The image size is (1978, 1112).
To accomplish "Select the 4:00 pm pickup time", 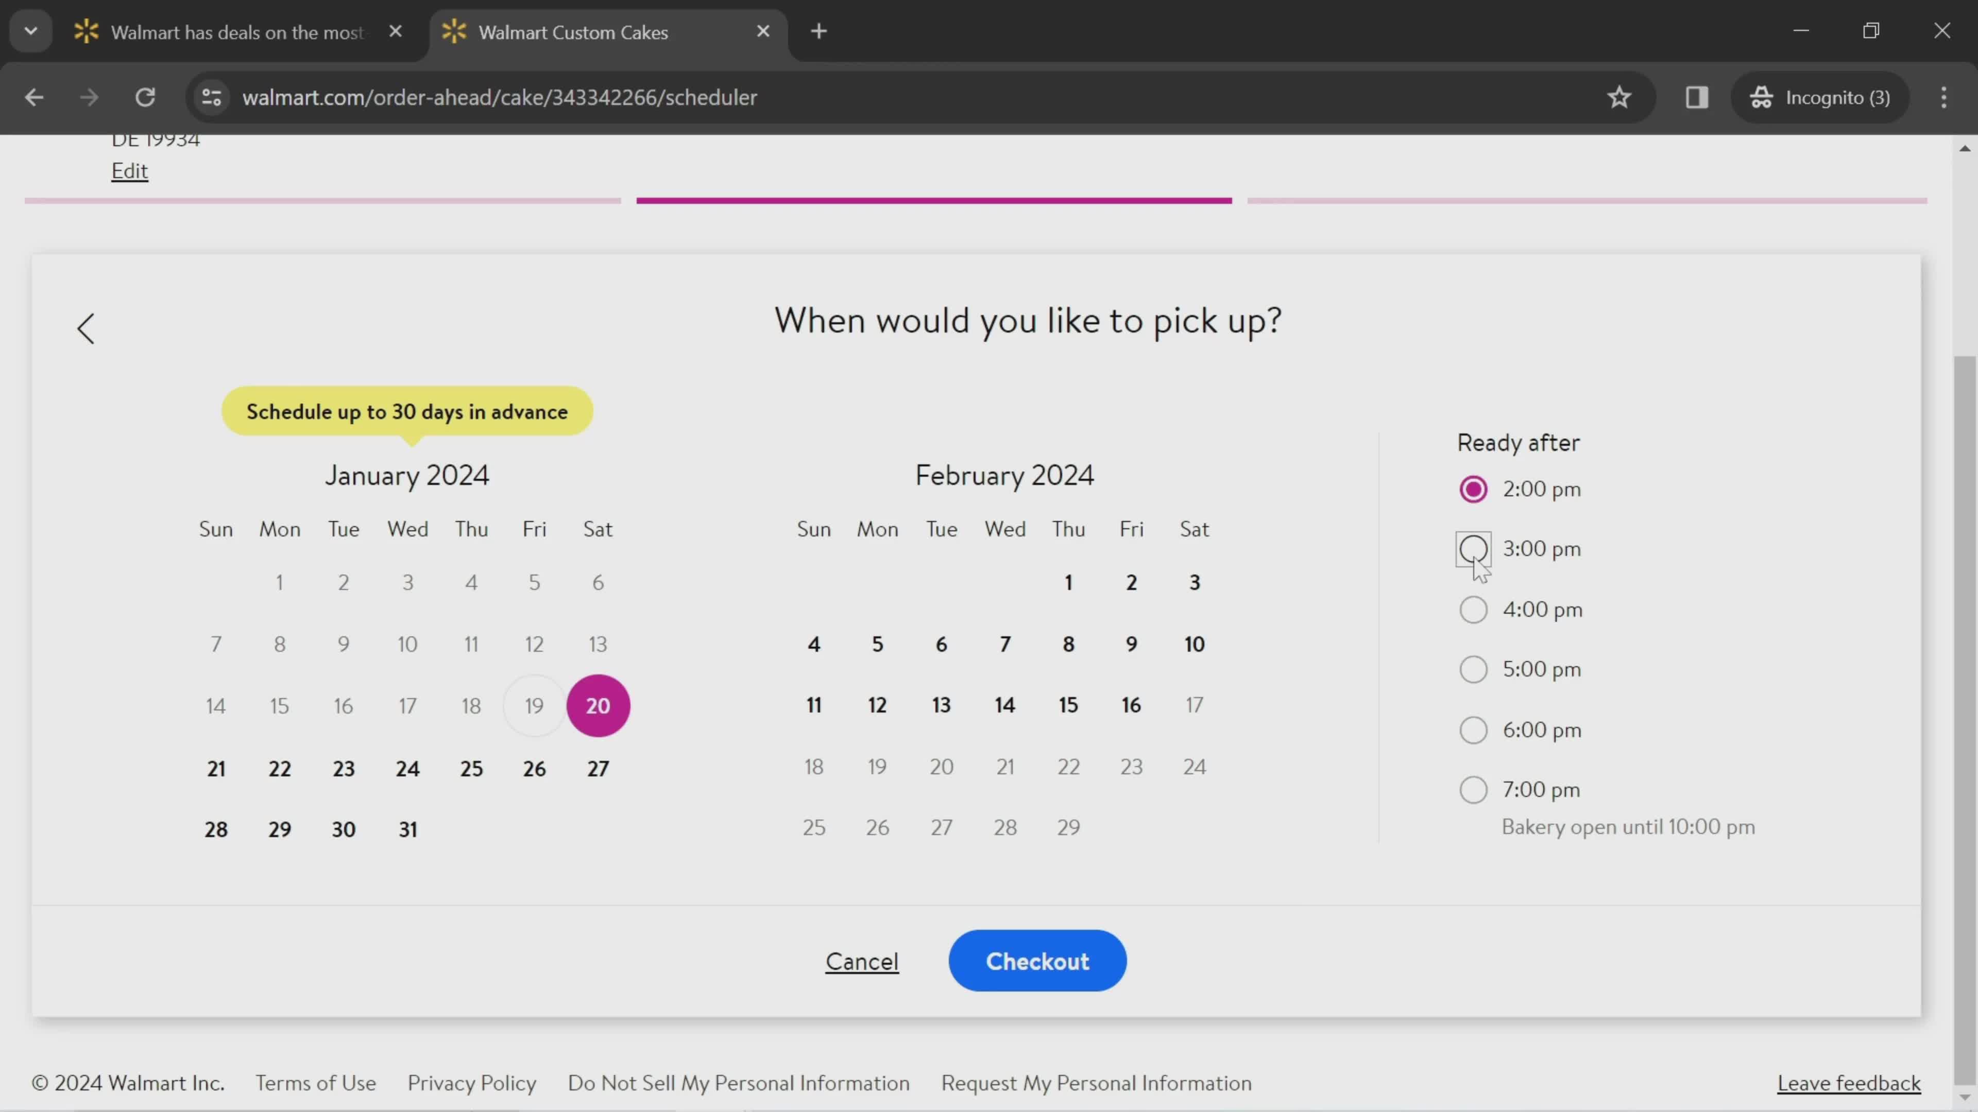I will pyautogui.click(x=1473, y=610).
